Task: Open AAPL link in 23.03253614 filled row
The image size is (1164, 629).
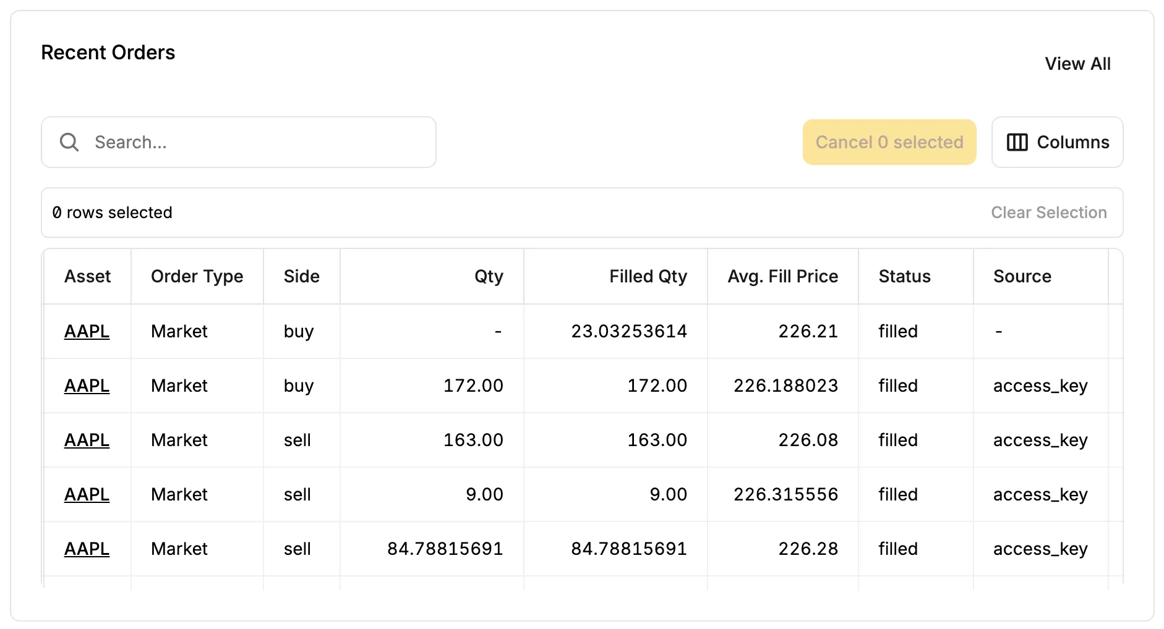Action: point(87,331)
